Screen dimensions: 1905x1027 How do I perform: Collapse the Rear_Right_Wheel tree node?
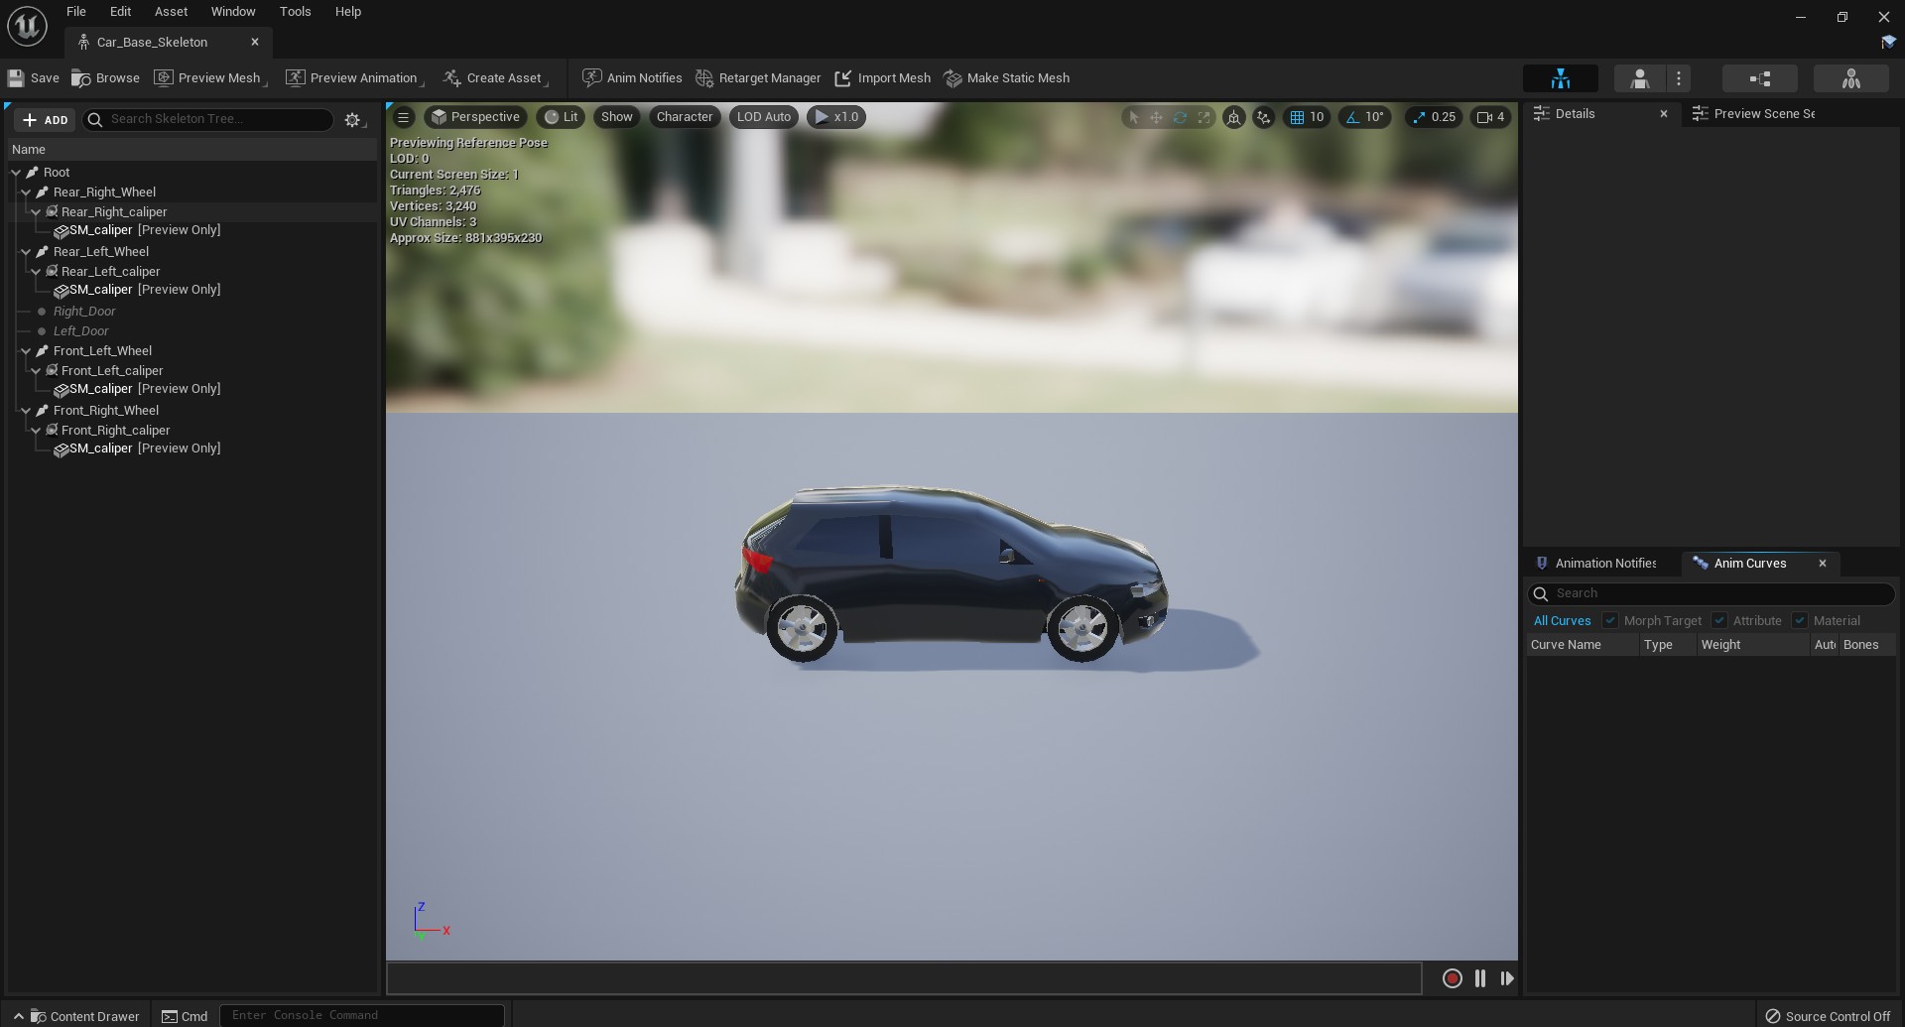(x=26, y=192)
